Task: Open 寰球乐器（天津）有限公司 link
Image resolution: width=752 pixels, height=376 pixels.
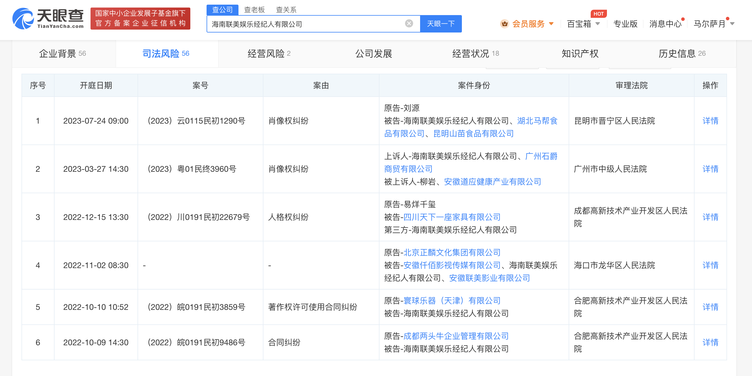Action: coord(452,301)
